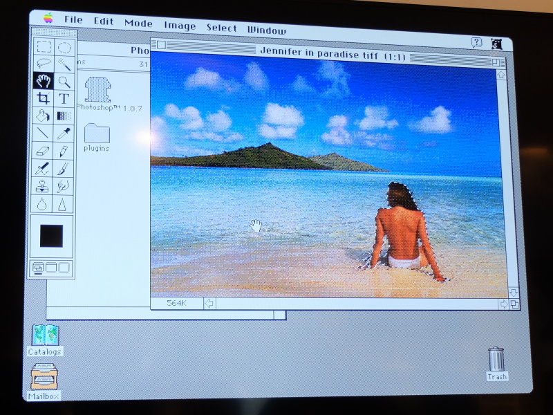Open the Mode menu

coord(137,24)
